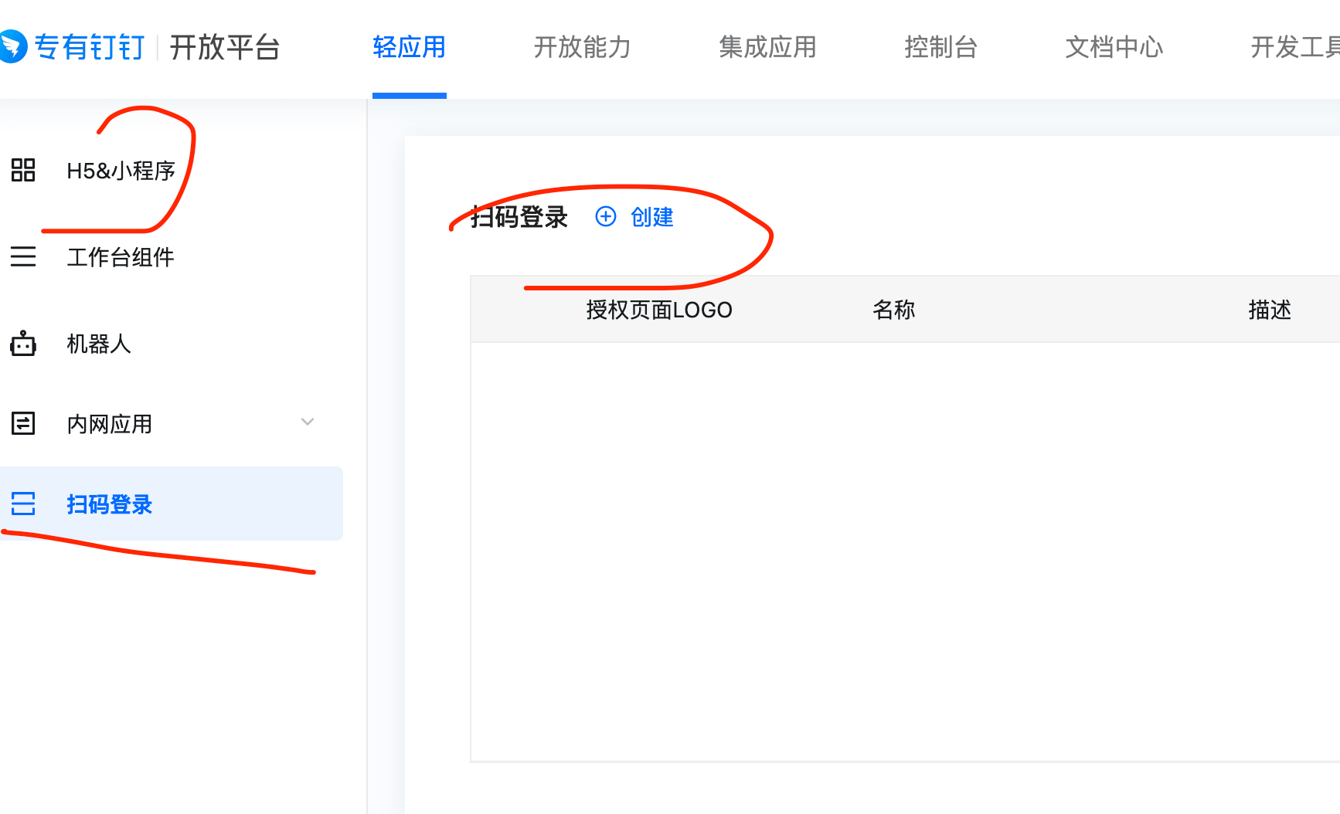This screenshot has height=814, width=1340.
Task: Go to the 集成应用 tab
Action: [x=767, y=47]
